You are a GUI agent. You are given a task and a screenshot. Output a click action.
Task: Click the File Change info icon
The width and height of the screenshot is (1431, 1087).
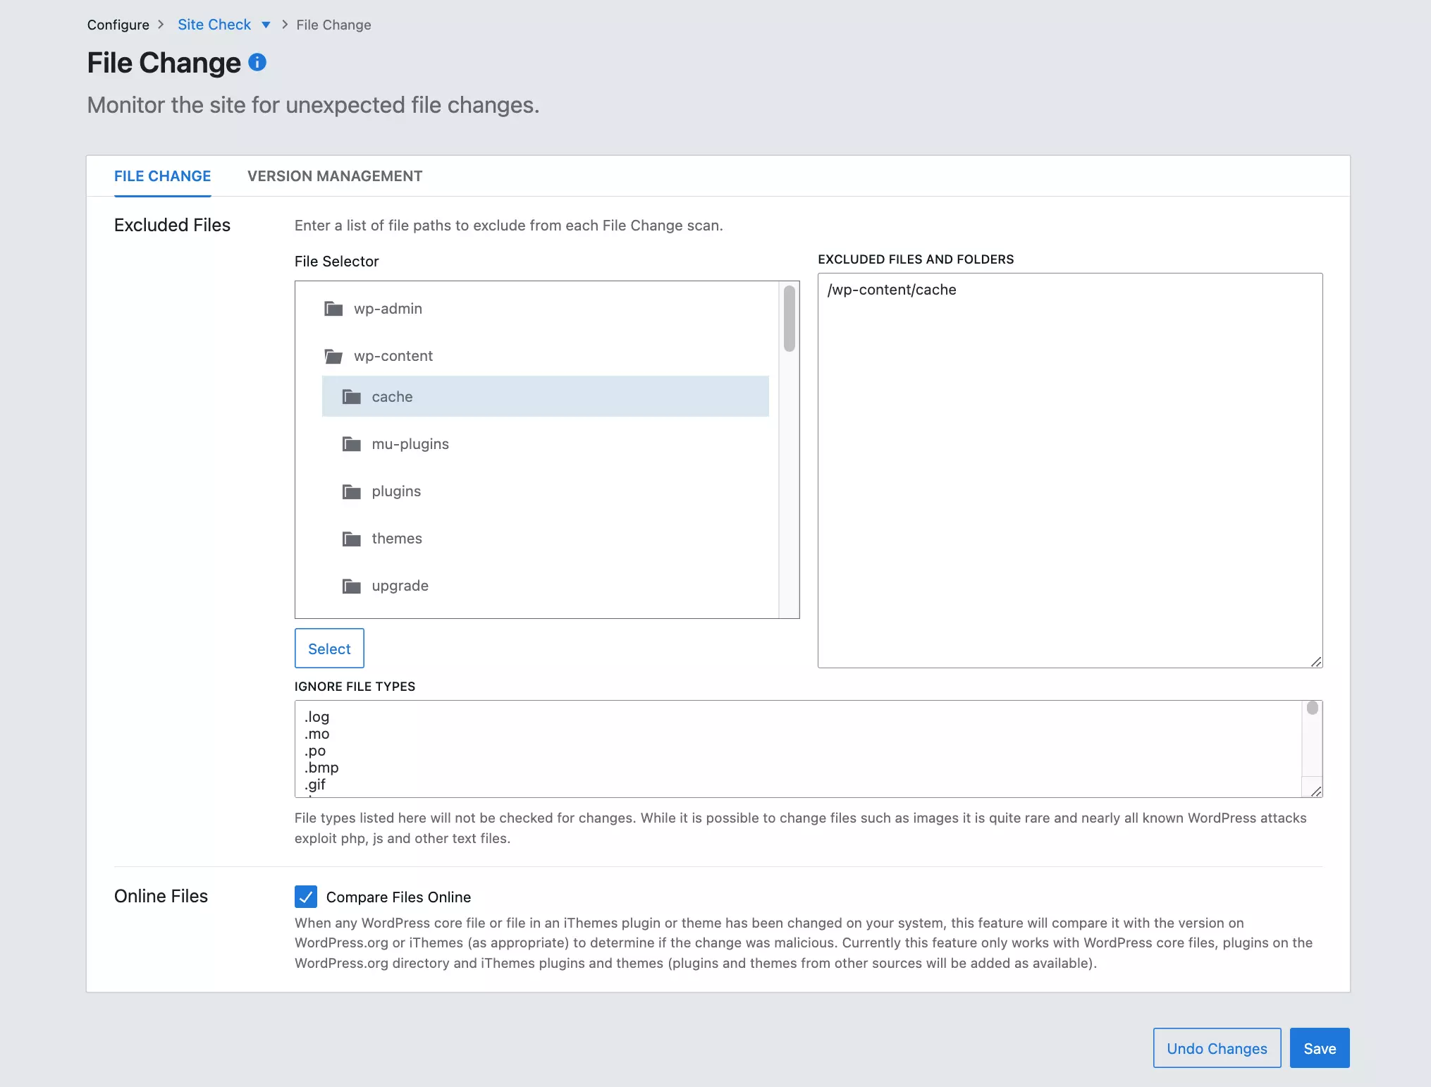tap(257, 62)
